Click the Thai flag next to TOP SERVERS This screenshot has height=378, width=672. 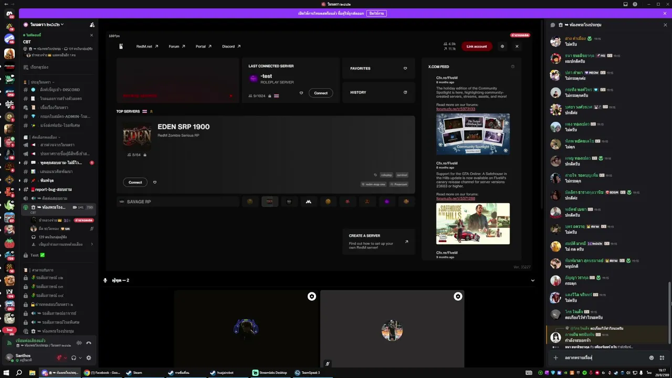pos(144,111)
